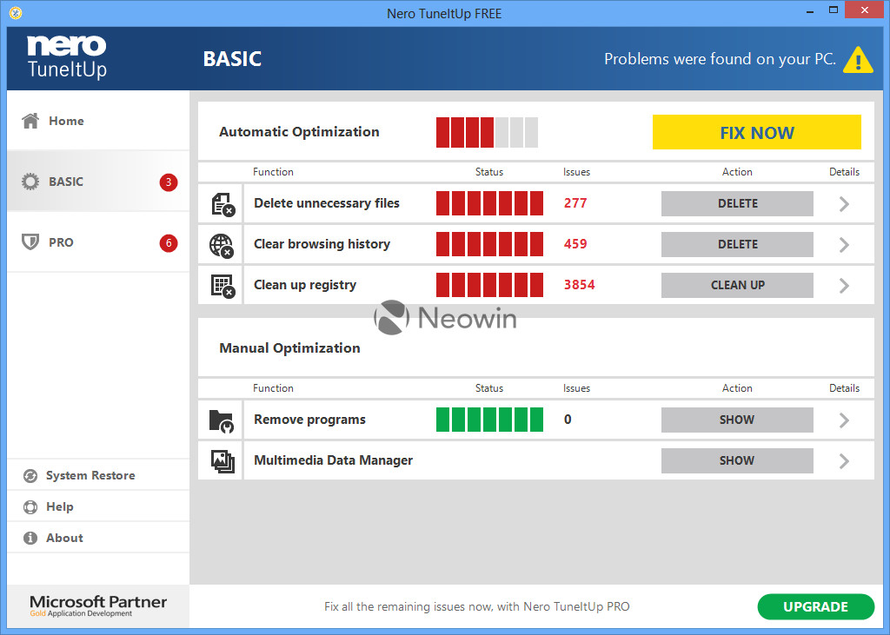Click the red 3 badge on BASIC

click(169, 182)
